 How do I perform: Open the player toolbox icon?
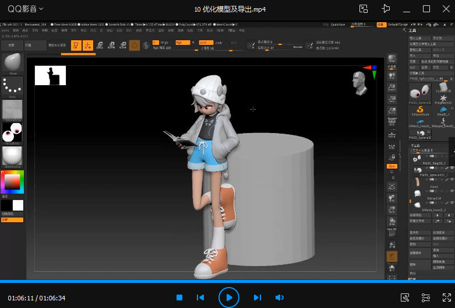pos(405,297)
